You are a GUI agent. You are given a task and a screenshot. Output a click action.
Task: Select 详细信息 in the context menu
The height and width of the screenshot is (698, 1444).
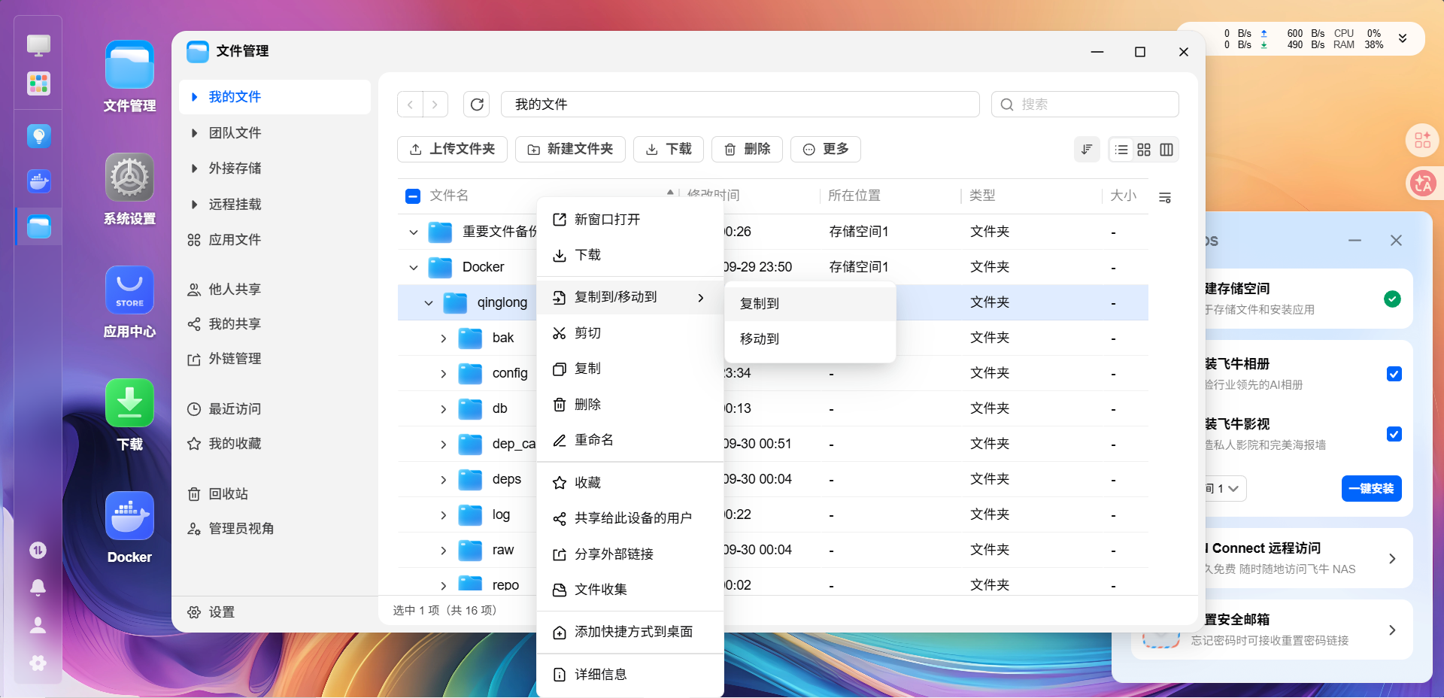(x=630, y=675)
